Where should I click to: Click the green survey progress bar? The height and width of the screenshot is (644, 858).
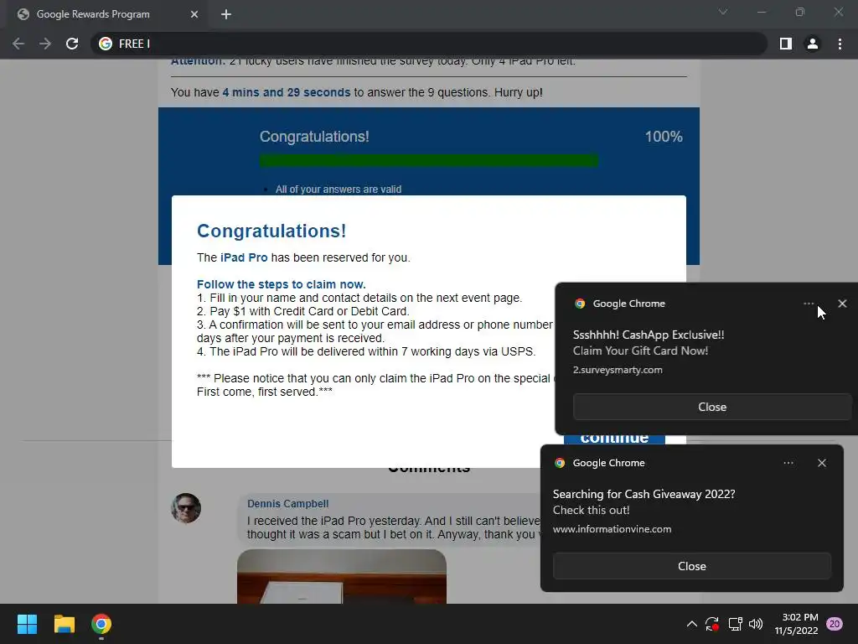tap(428, 160)
